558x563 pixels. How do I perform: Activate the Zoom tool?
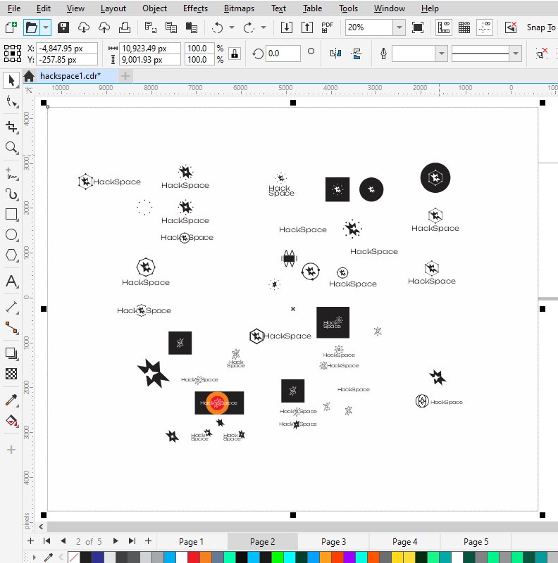pyautogui.click(x=11, y=147)
